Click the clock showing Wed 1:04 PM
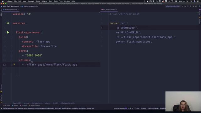The height and width of the screenshot is (113, 201). pos(183,1)
